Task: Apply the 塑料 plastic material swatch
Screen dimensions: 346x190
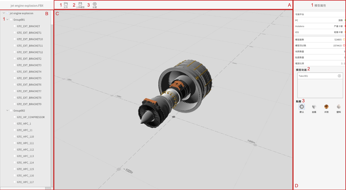Action: click(x=339, y=107)
